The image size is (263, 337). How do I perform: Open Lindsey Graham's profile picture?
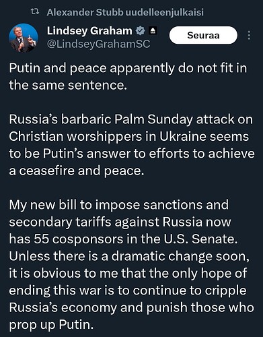[x=24, y=38]
